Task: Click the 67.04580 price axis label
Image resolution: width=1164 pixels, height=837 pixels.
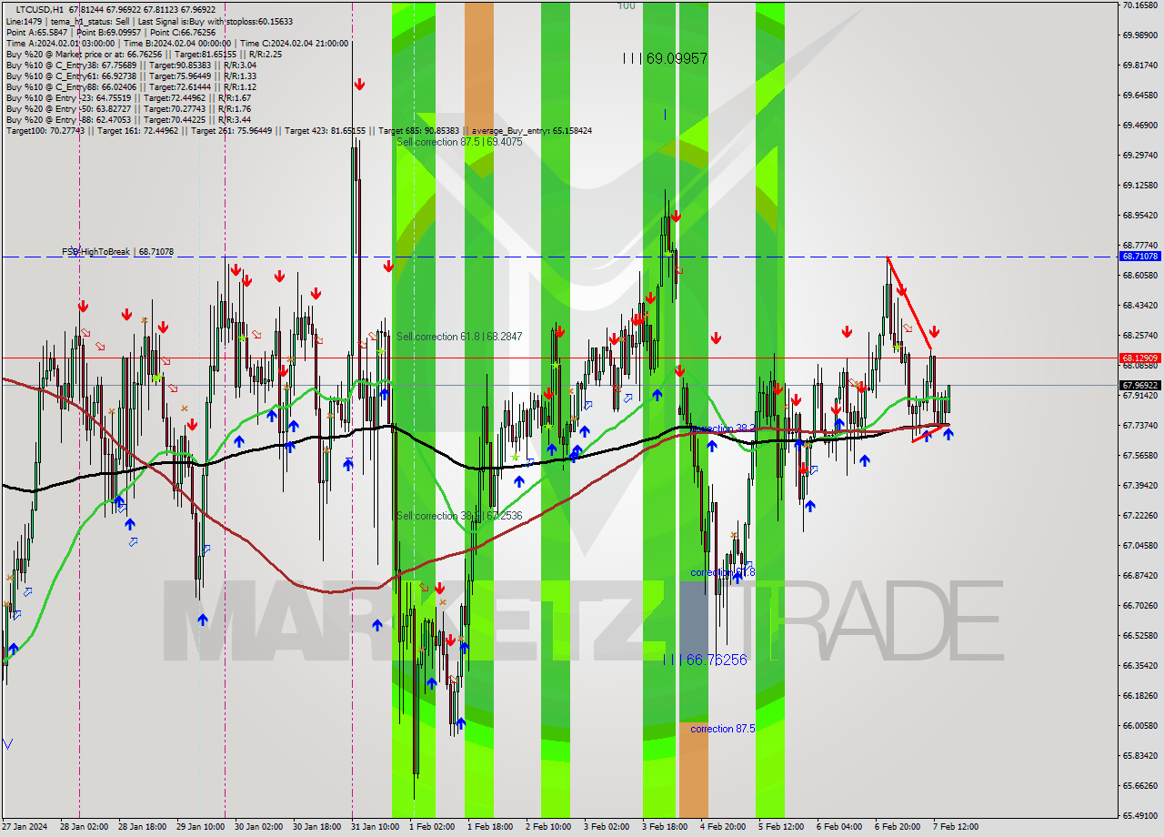Action: pos(1139,546)
